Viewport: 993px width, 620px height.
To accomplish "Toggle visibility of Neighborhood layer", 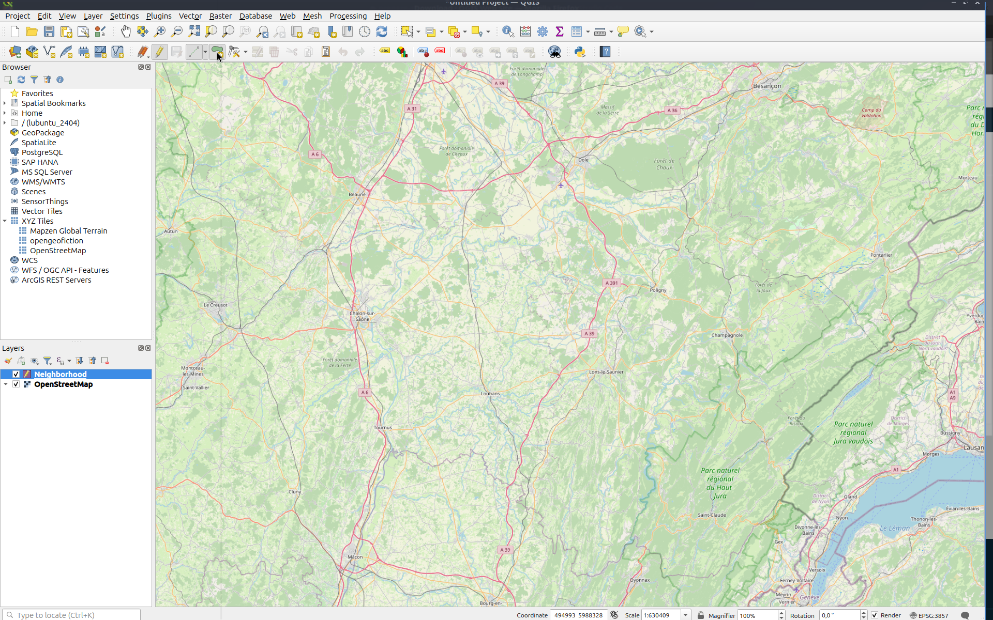I will pos(16,374).
